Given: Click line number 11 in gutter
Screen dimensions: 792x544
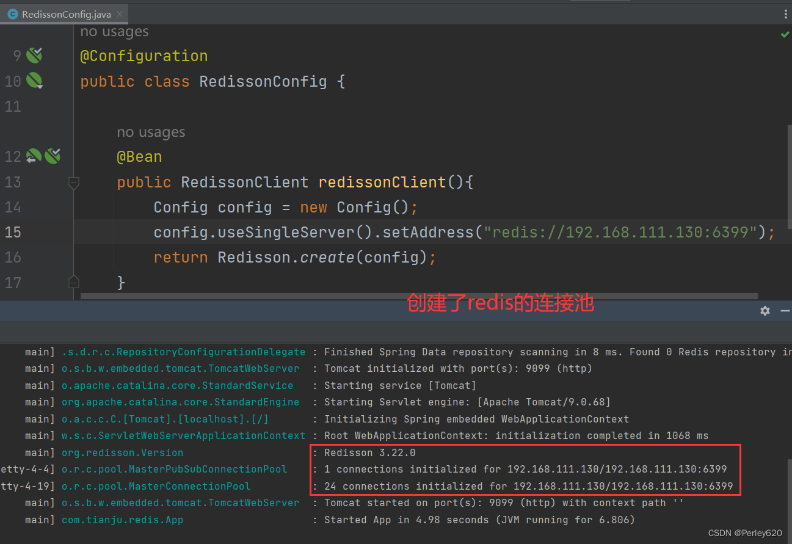Looking at the screenshot, I should 13,107.
